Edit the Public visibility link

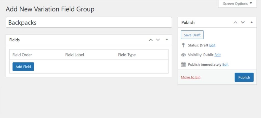(x=218, y=55)
